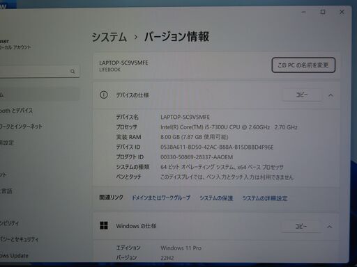Click the この PC の名前を変更 button
357x267 pixels.
point(303,65)
